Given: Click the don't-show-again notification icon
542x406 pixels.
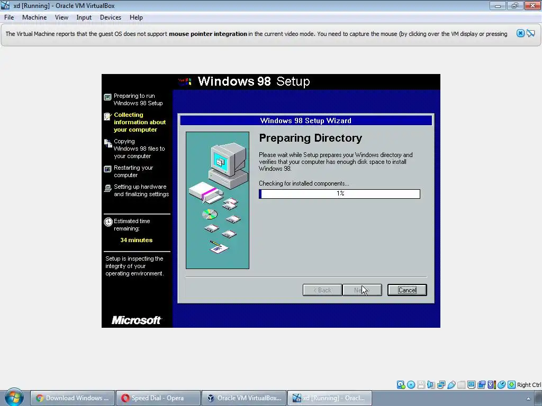Looking at the screenshot, I should pyautogui.click(x=531, y=33).
